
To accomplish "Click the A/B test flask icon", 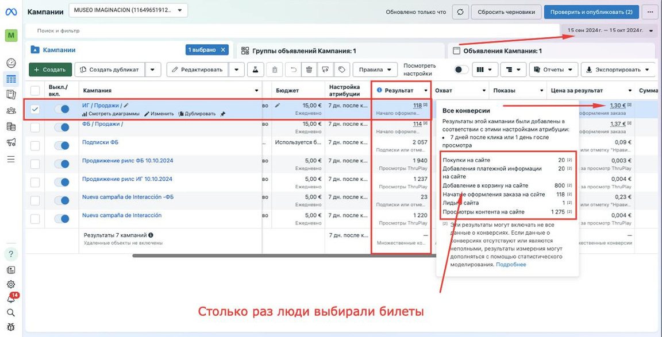I will [255, 69].
